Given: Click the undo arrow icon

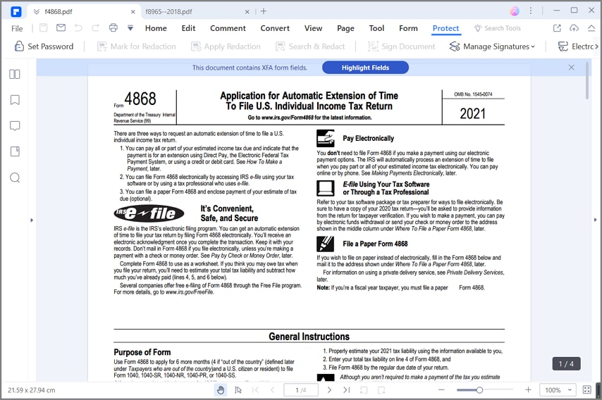Looking at the screenshot, I should (x=78, y=27).
